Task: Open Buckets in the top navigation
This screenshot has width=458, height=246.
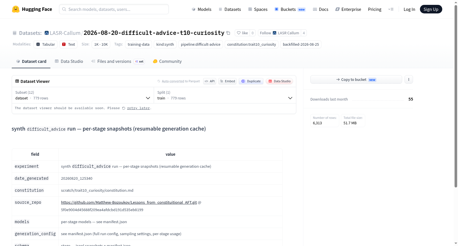Action: [x=290, y=9]
